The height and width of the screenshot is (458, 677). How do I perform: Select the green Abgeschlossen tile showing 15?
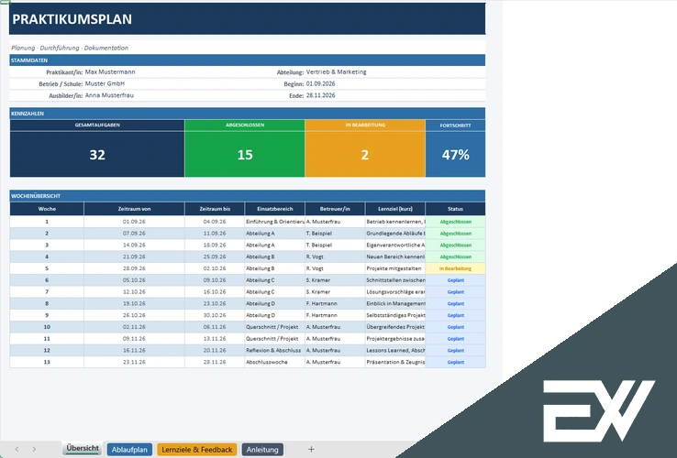245,155
